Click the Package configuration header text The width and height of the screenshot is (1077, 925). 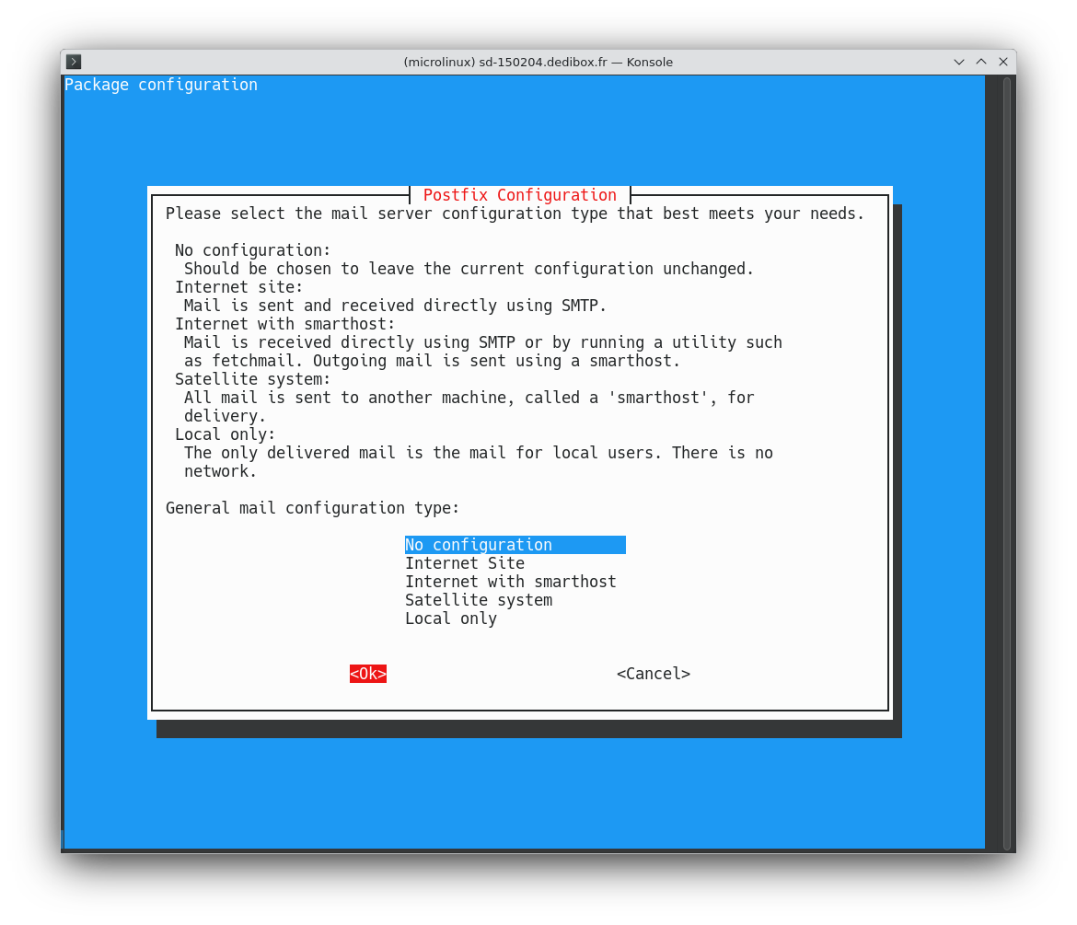pyautogui.click(x=160, y=84)
